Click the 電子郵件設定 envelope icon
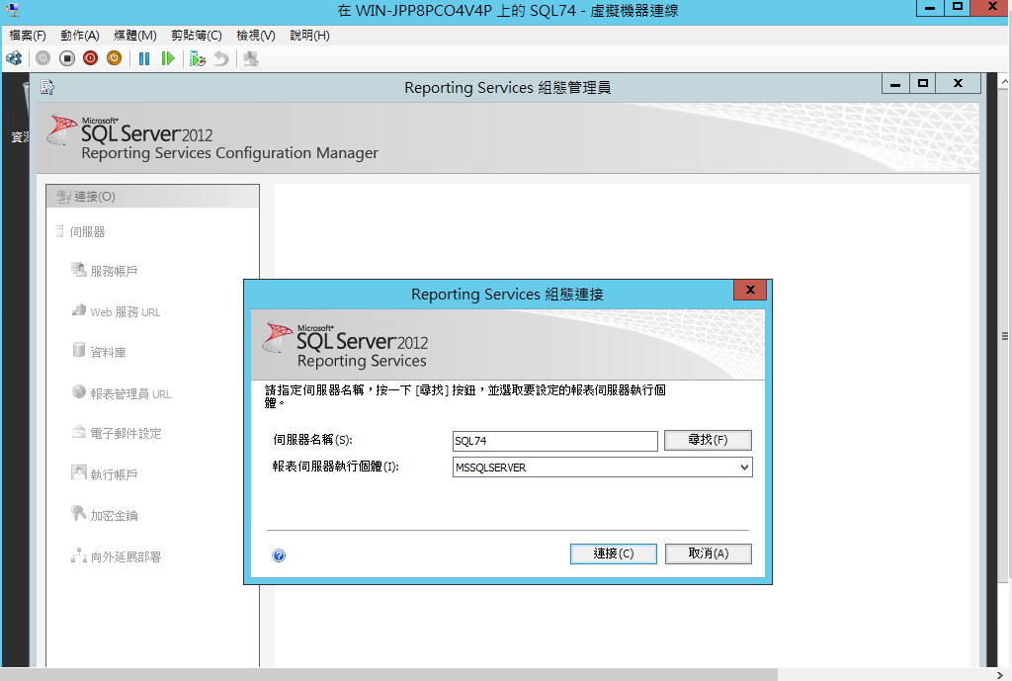Viewport: 1012px width, 681px height. point(79,432)
